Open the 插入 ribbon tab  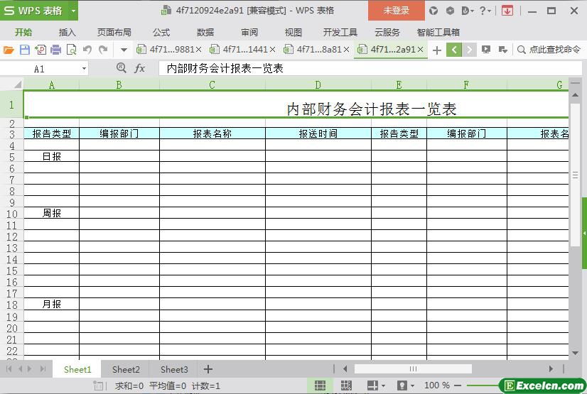click(x=68, y=33)
